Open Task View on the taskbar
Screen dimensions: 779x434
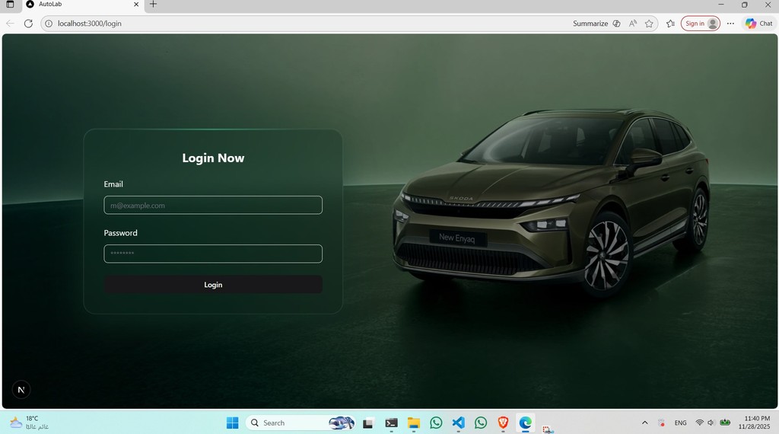click(x=368, y=423)
